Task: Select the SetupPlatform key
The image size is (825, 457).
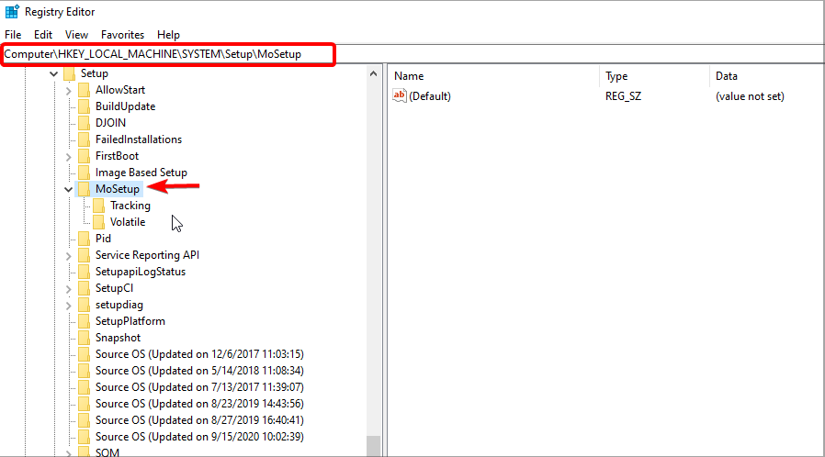Action: tap(130, 321)
